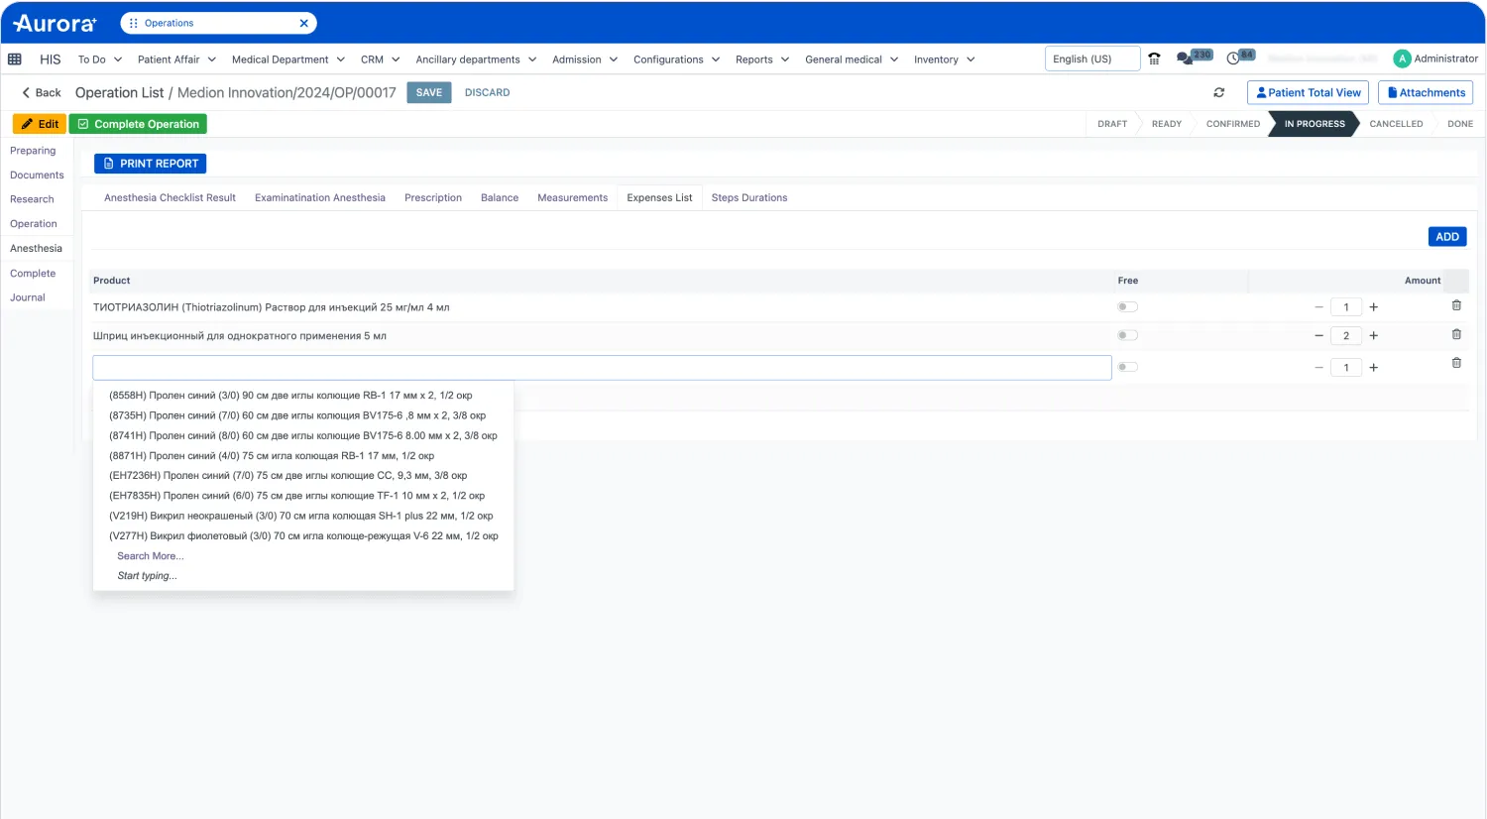Enable Free switch on the empty row
This screenshot has width=1487, height=819.
point(1127,367)
